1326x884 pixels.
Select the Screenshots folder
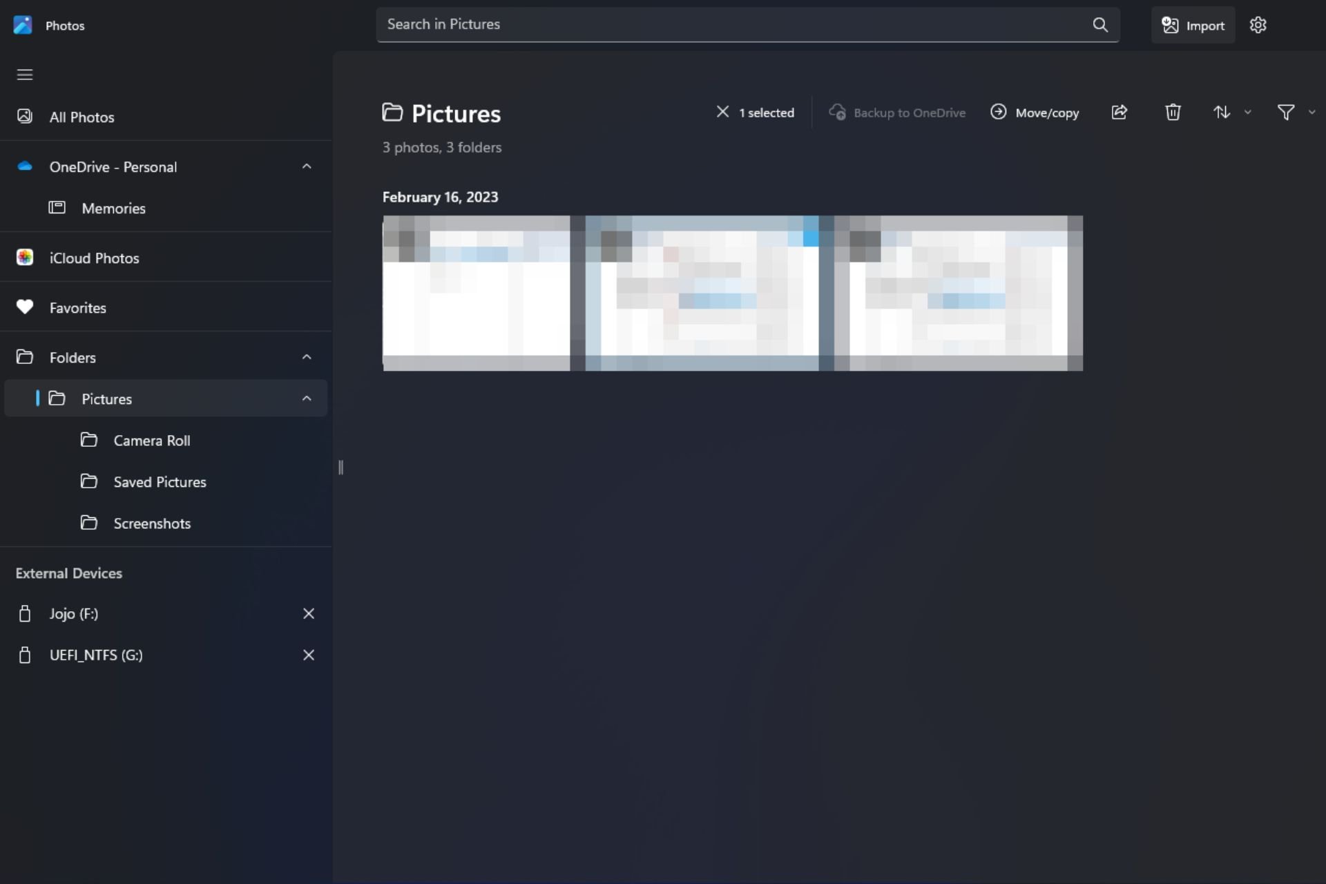pos(152,523)
